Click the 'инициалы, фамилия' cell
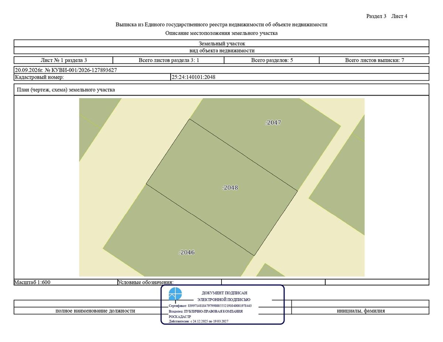443x342 pixels. coord(361,311)
